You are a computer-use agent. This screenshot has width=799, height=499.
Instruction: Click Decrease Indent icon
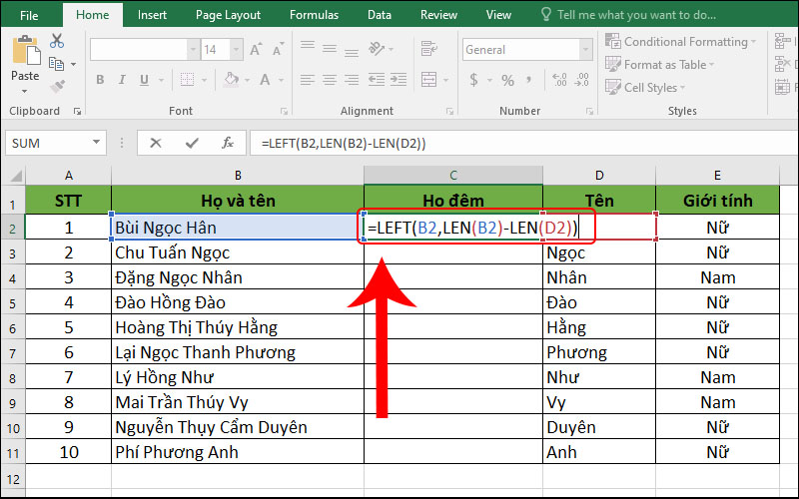point(377,80)
